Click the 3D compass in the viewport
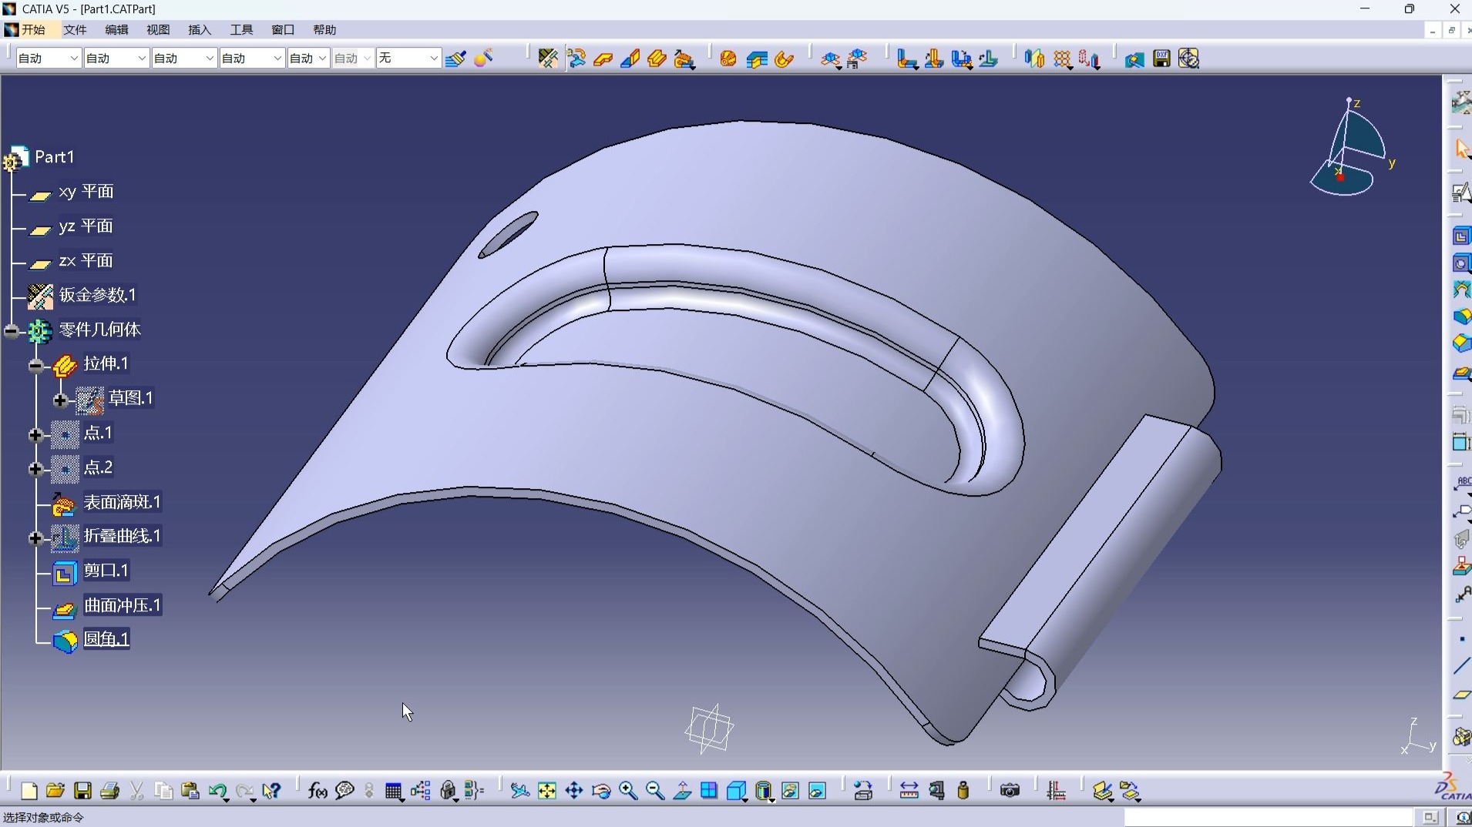This screenshot has width=1472, height=827. [1351, 148]
